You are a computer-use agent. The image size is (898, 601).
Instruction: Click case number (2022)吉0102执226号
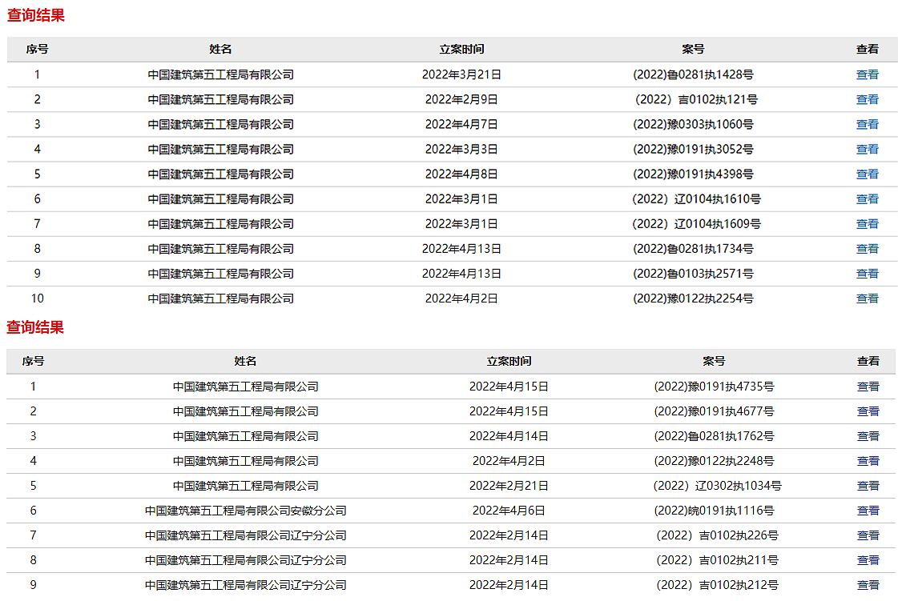tap(717, 535)
